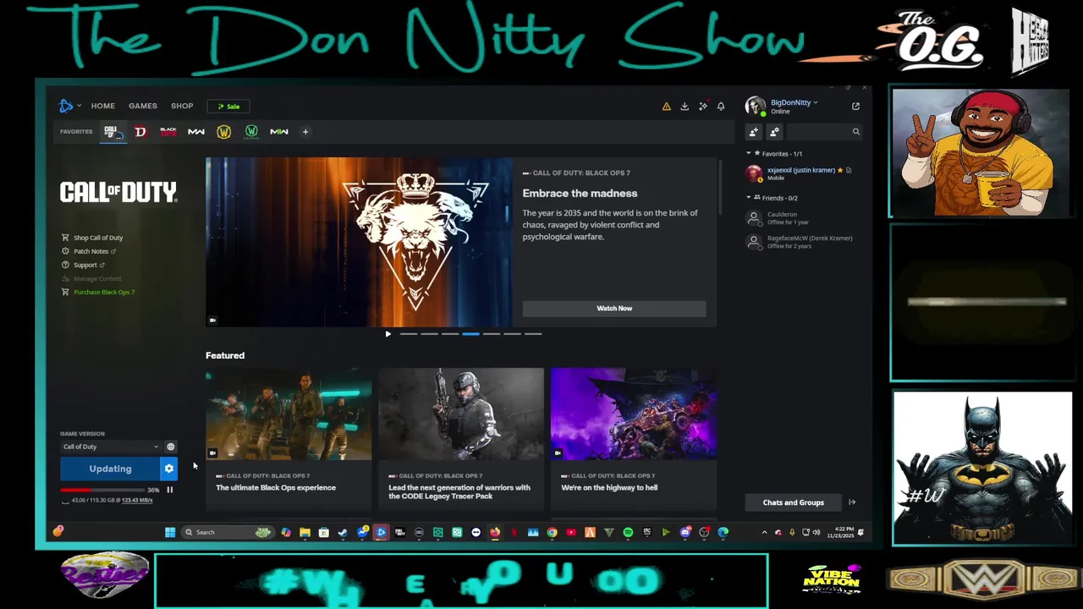The image size is (1083, 609).
Task: Open the Game Version dropdown
Action: click(110, 447)
